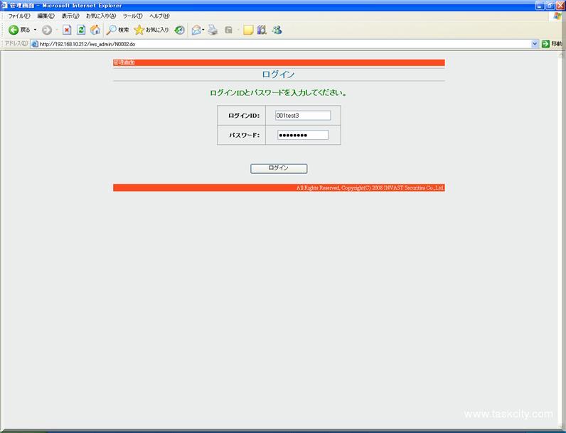Click the ログイン submit button

(279, 168)
